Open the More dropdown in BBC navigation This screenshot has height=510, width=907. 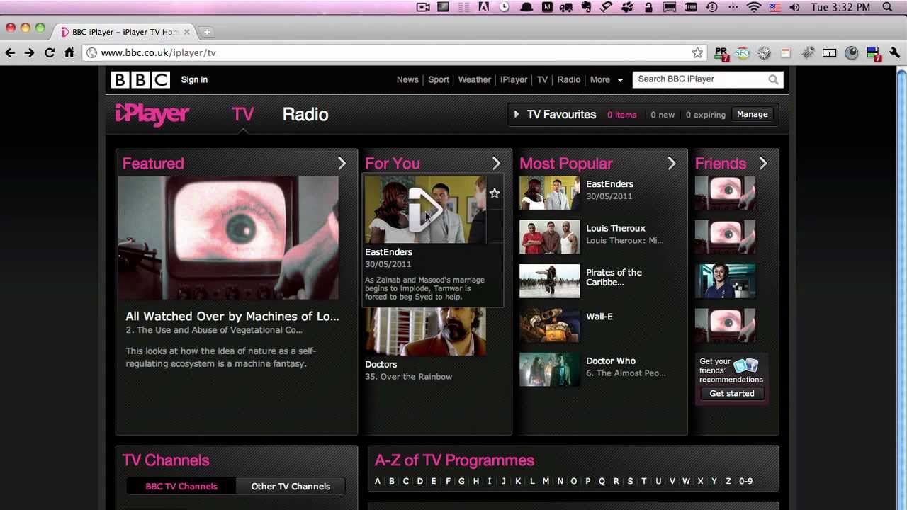point(607,79)
